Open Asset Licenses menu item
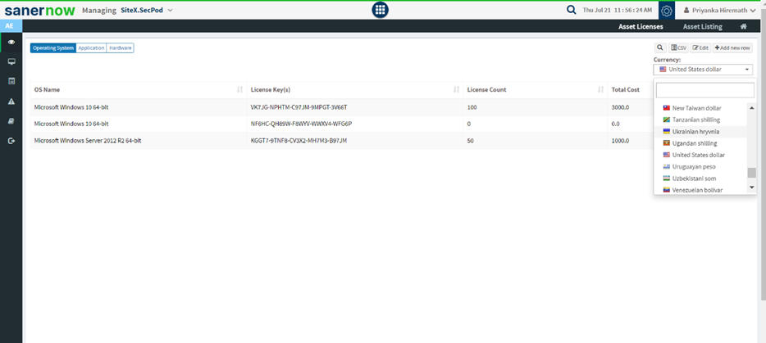766x343 pixels. click(x=641, y=26)
